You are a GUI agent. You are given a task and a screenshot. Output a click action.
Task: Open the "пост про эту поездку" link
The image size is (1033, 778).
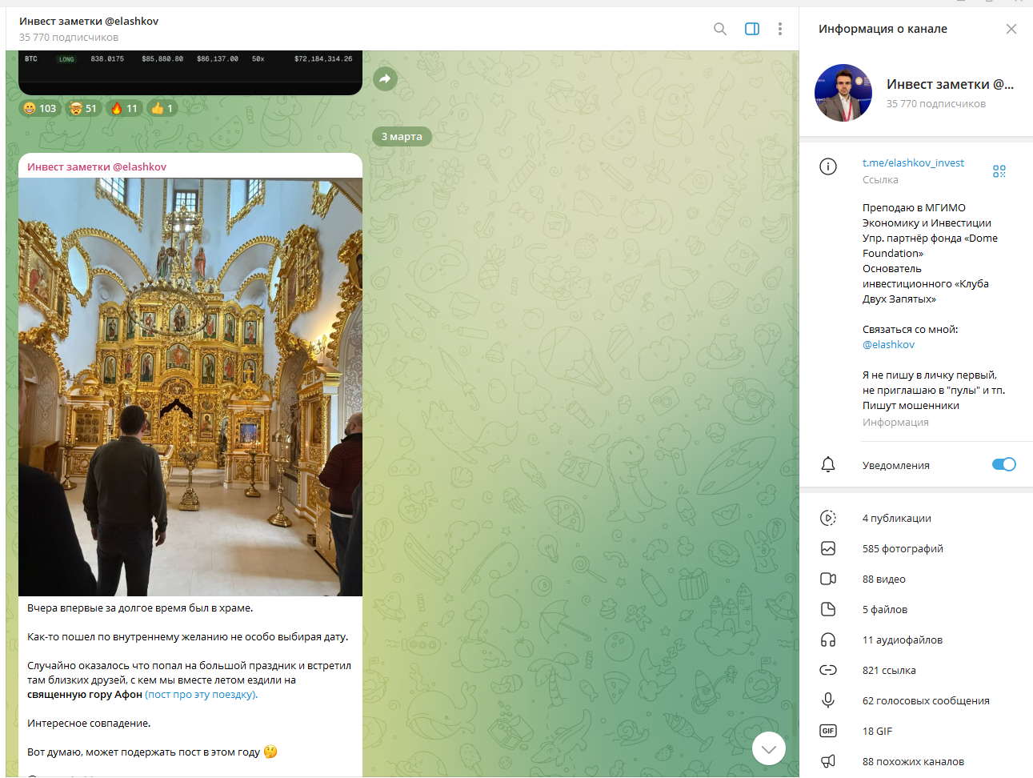pos(201,694)
